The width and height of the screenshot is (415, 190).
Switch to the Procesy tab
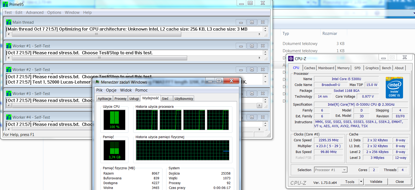click(120, 98)
